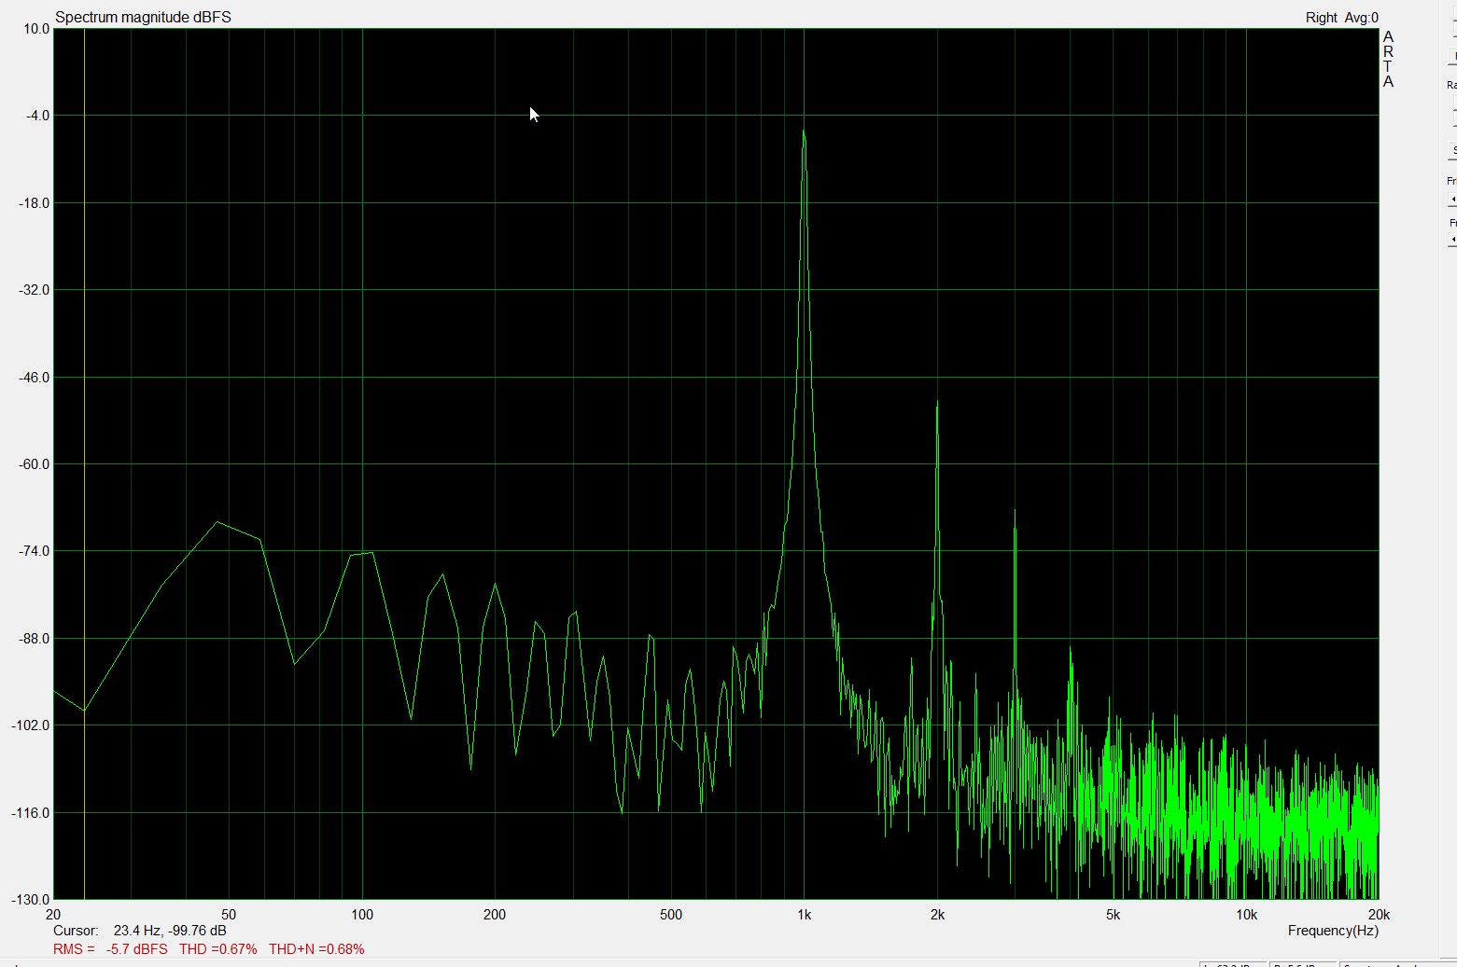Click the 10.0 dB axis label
Screen dimensions: 1457x967
[x=36, y=29]
